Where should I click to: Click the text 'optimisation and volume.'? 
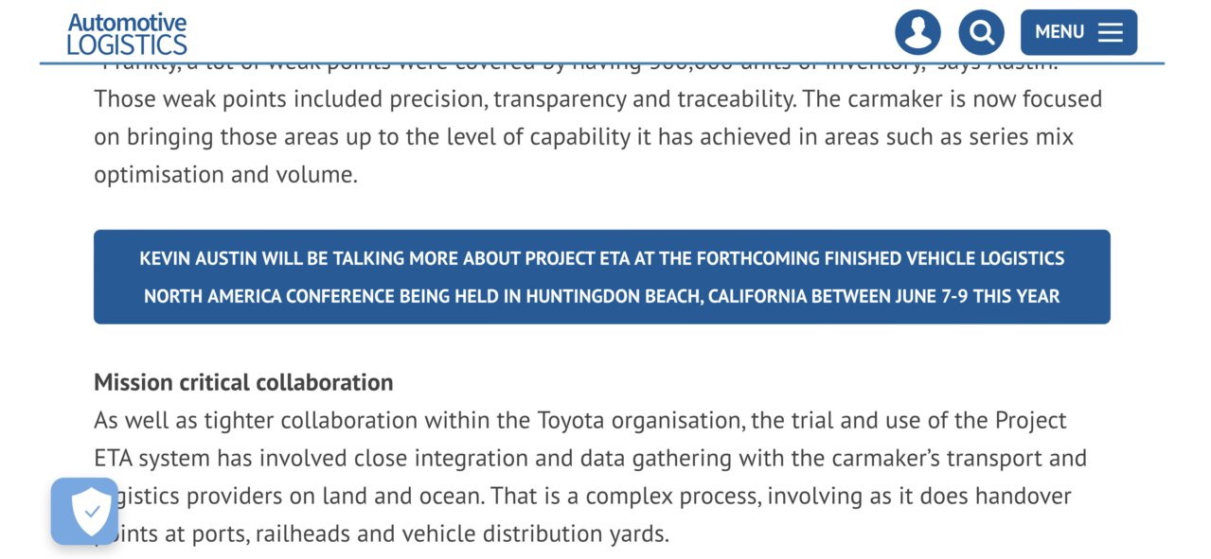click(x=225, y=174)
